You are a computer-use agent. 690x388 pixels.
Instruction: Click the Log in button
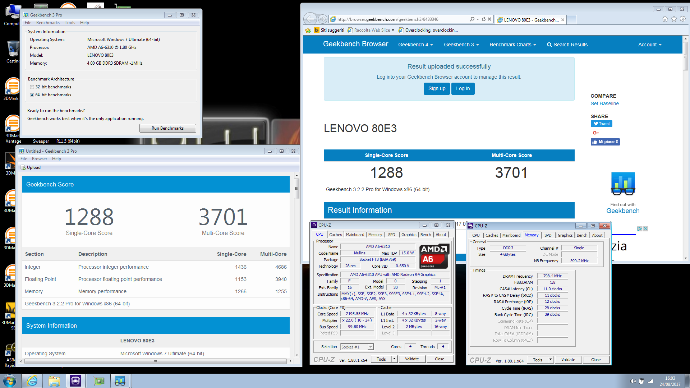pyautogui.click(x=463, y=88)
